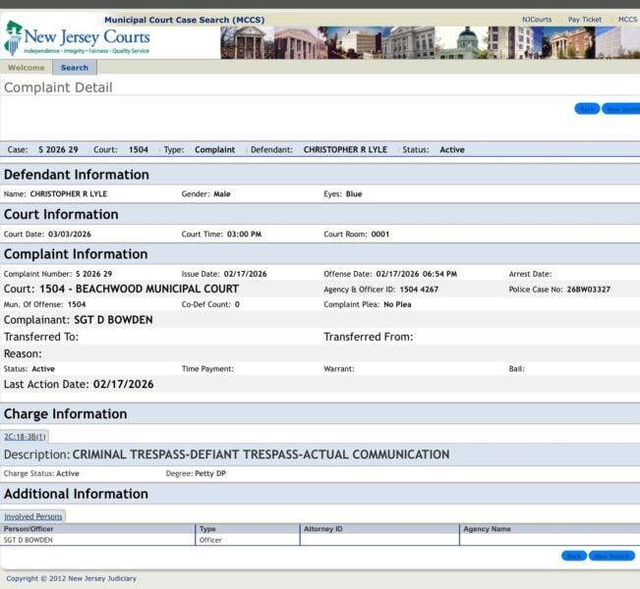Image resolution: width=640 pixels, height=589 pixels.
Task: Select the 2C:18-3B(1) charge tab
Action: point(25,437)
